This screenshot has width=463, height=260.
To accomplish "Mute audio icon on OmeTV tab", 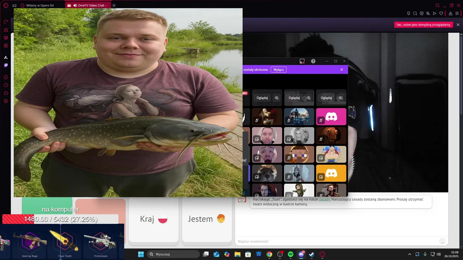I will pos(75,5).
